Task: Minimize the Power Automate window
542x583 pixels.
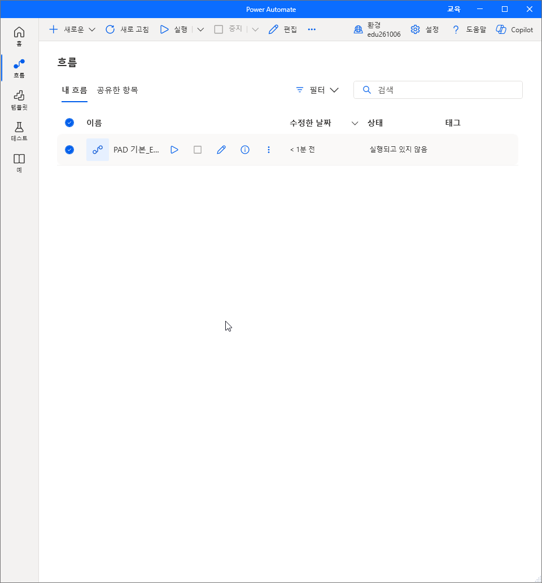Action: pos(480,9)
